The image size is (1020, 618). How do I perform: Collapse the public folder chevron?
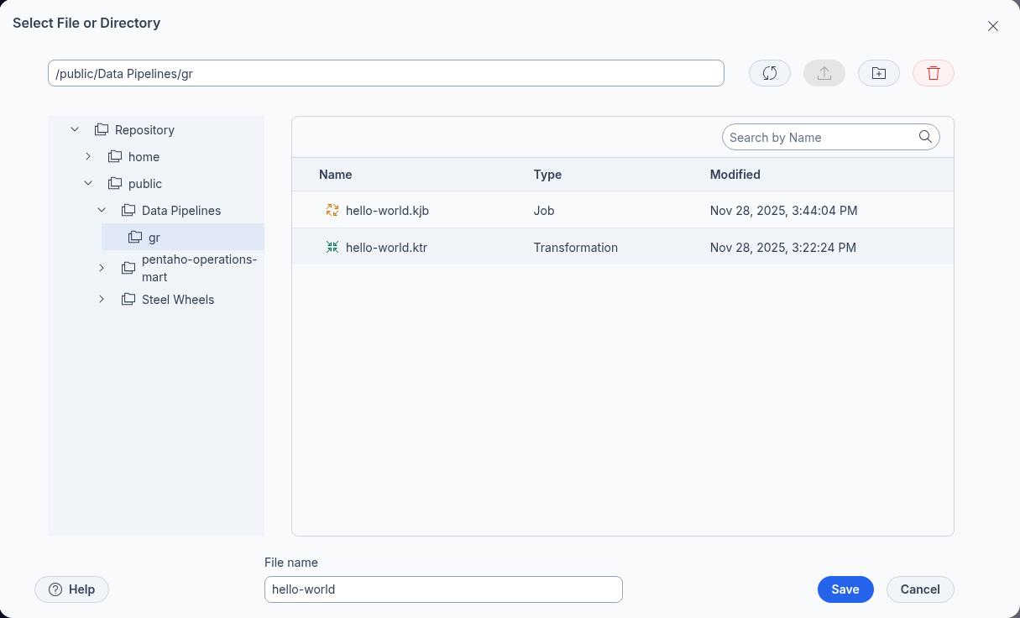pyautogui.click(x=88, y=184)
